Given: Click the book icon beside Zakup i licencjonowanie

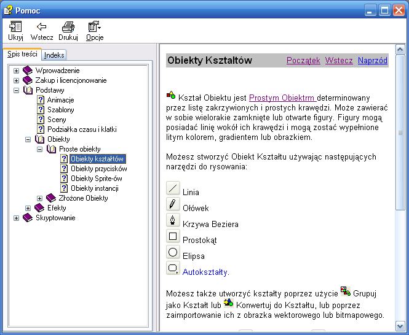Looking at the screenshot, I should [28, 80].
